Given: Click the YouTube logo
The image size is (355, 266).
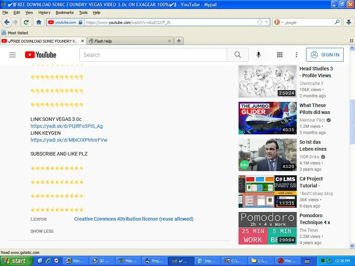Looking at the screenshot, I should (41, 55).
